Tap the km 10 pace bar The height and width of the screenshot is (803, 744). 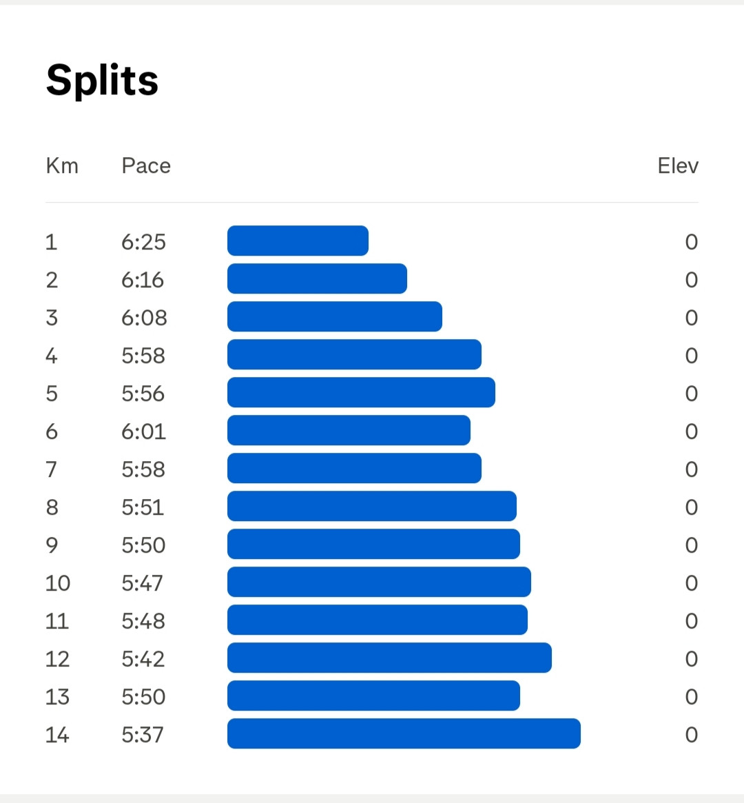tap(379, 582)
